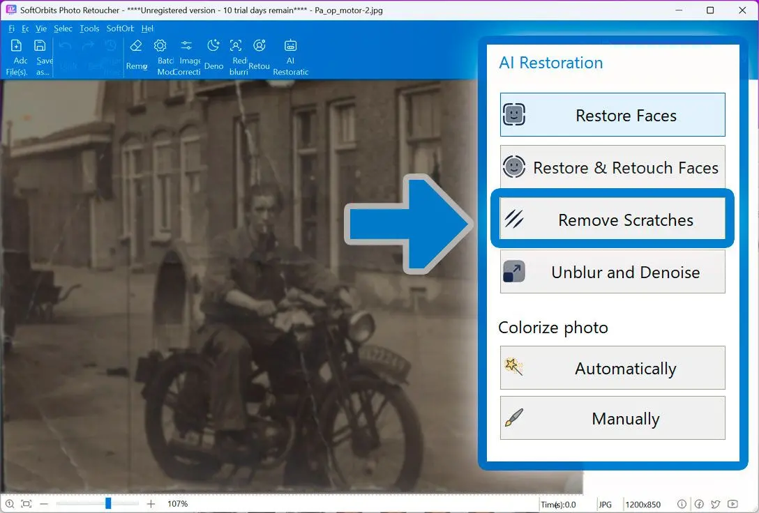Open Batch Mode gear icon
Screen dimensions: 759x513
point(160,47)
